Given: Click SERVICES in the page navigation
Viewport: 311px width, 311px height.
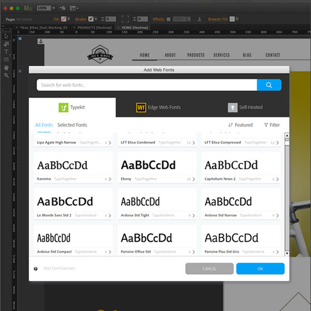Looking at the screenshot, I should (221, 55).
